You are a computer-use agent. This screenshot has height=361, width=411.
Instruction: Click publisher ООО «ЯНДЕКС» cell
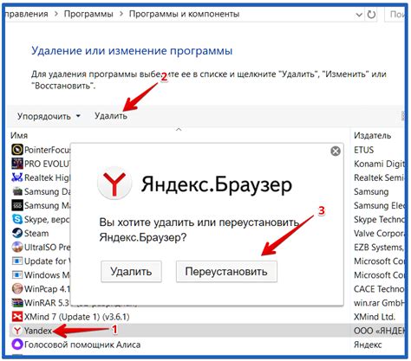click(x=379, y=331)
